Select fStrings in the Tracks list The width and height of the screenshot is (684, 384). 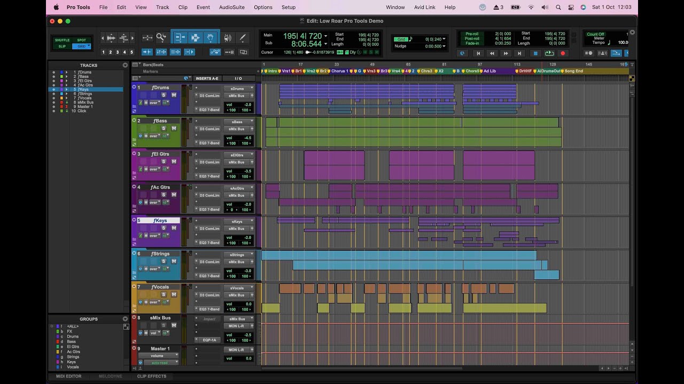(85, 94)
